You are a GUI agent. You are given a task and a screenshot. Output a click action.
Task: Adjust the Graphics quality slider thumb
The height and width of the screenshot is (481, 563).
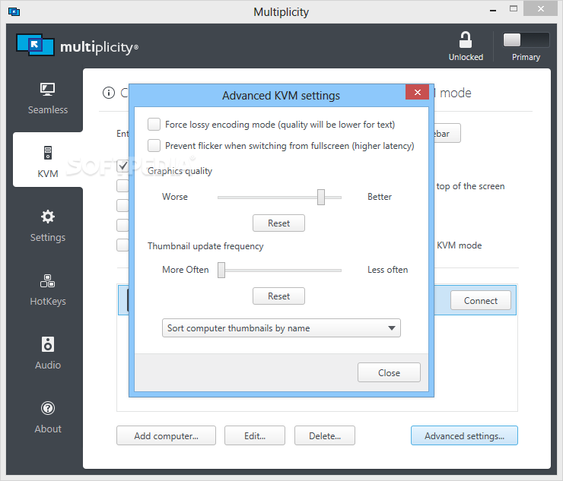(321, 198)
